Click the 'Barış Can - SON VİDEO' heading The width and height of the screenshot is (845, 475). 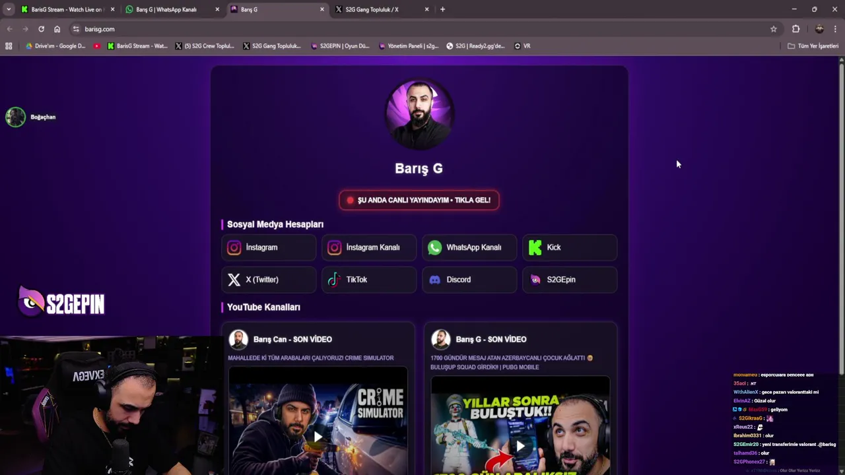[292, 339]
